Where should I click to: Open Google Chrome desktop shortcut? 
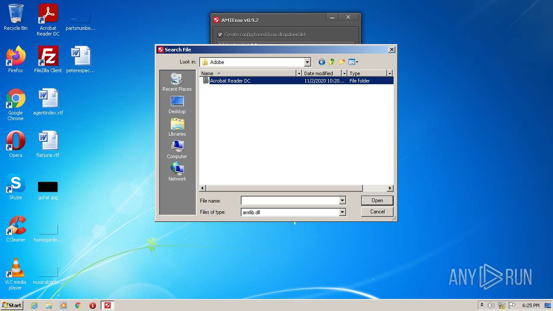pyautogui.click(x=16, y=105)
